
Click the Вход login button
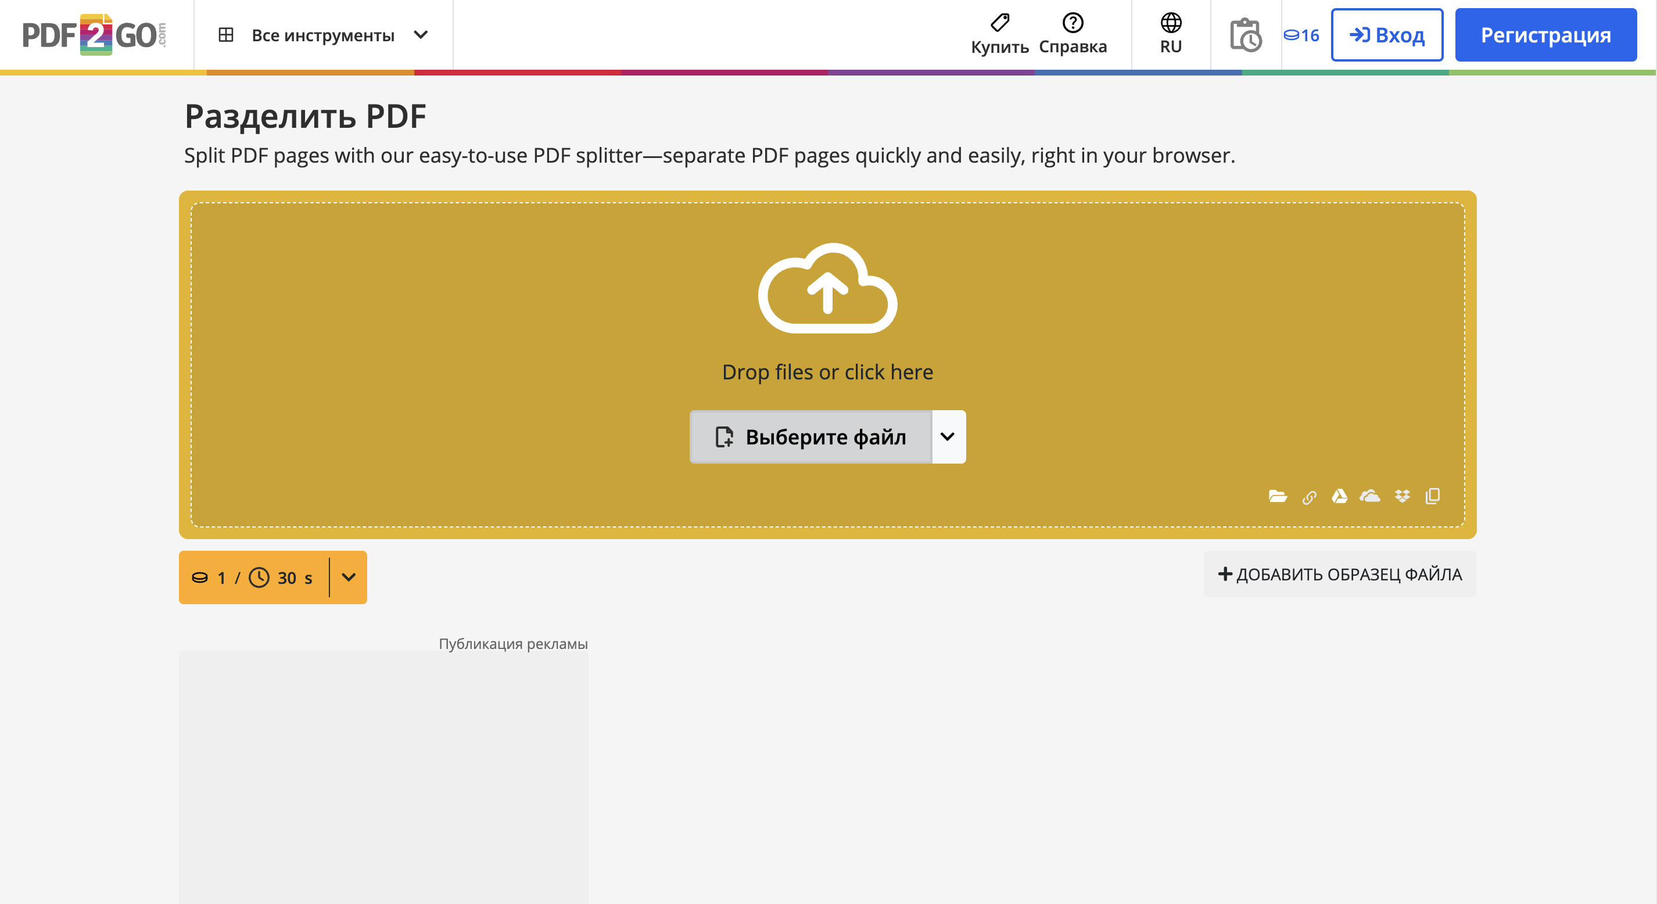[x=1387, y=35]
